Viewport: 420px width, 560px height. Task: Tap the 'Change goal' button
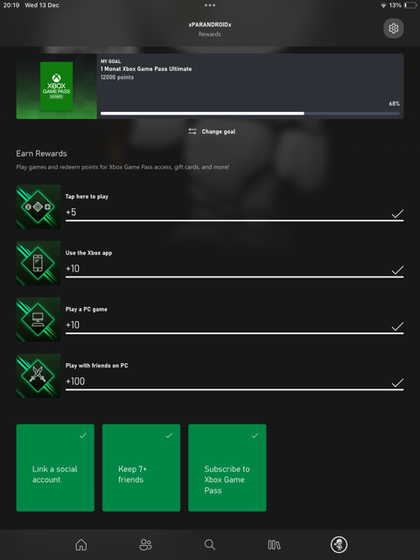212,131
